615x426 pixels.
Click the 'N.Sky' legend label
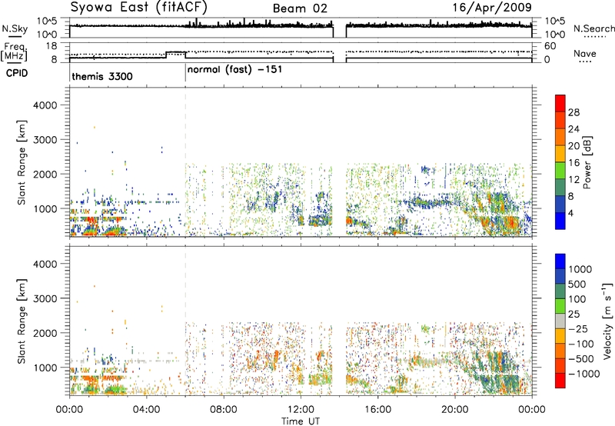15,29
